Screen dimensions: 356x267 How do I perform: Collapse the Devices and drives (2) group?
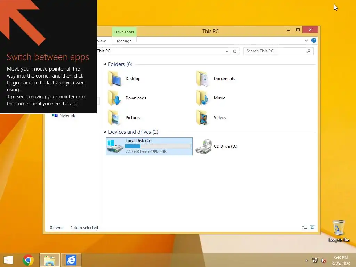(x=105, y=132)
